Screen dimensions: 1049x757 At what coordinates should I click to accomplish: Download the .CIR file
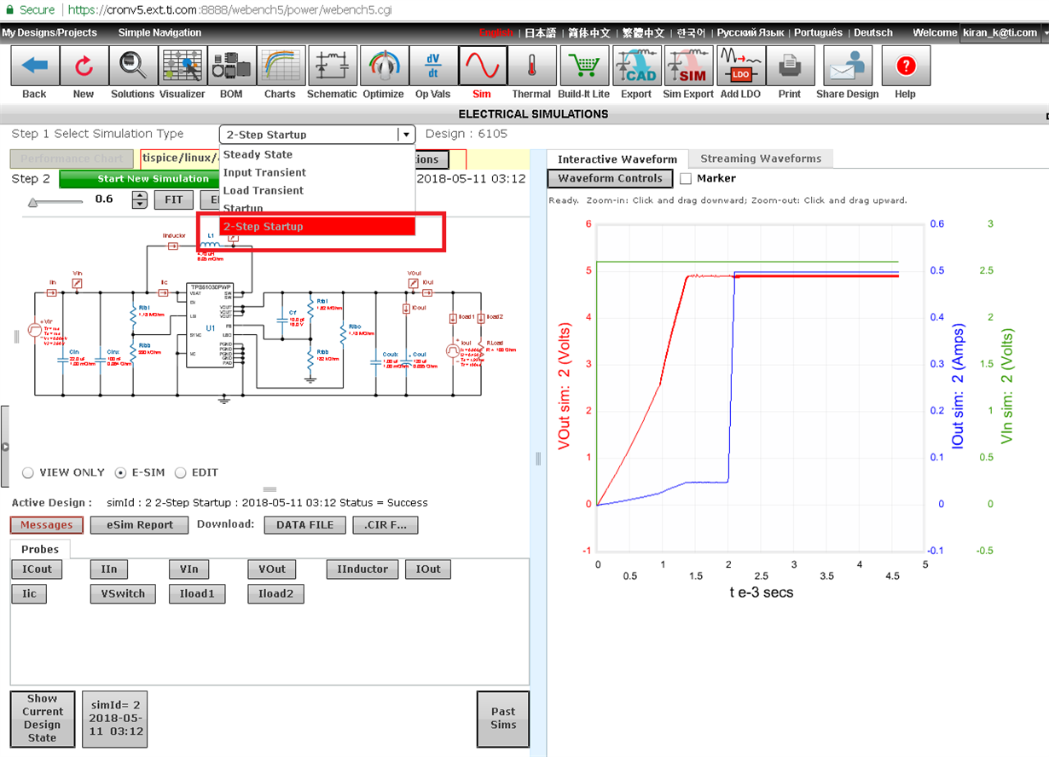pos(385,525)
